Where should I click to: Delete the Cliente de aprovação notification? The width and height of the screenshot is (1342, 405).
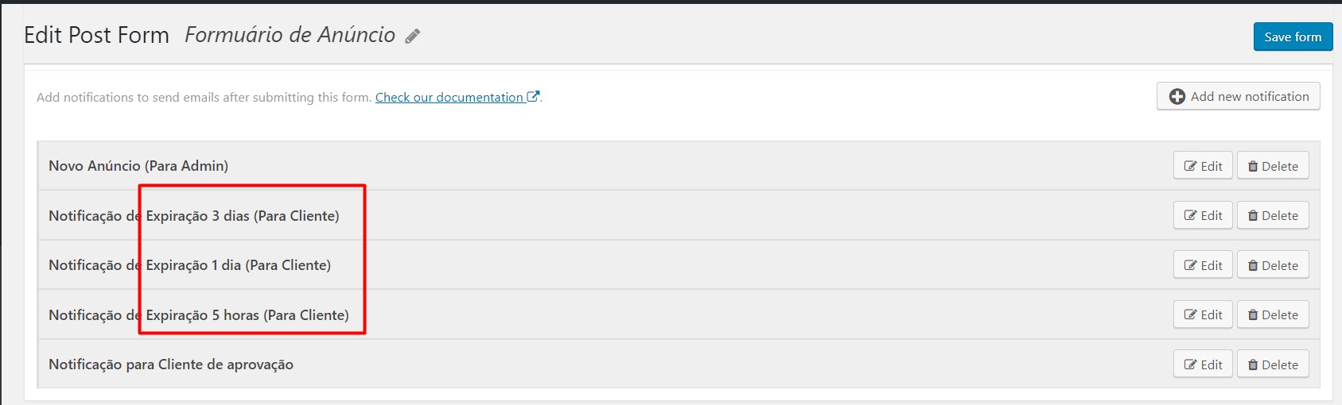click(x=1273, y=364)
